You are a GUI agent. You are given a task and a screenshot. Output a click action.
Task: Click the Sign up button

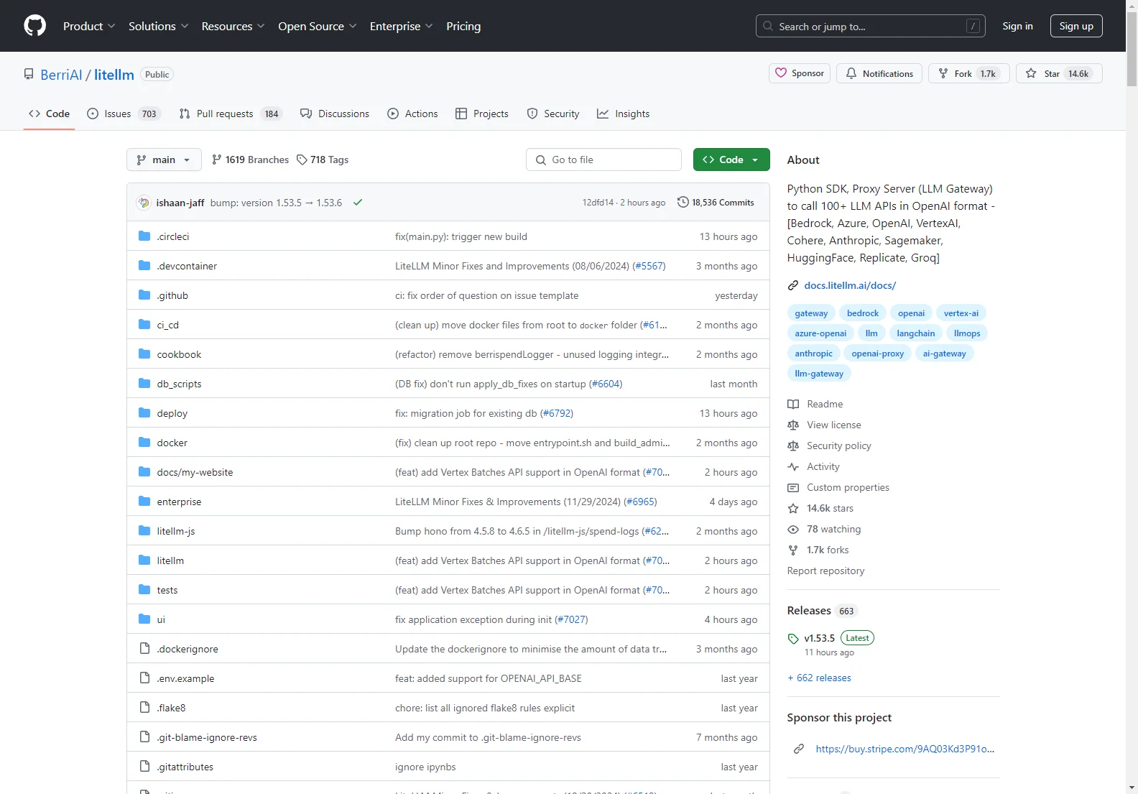tap(1076, 26)
